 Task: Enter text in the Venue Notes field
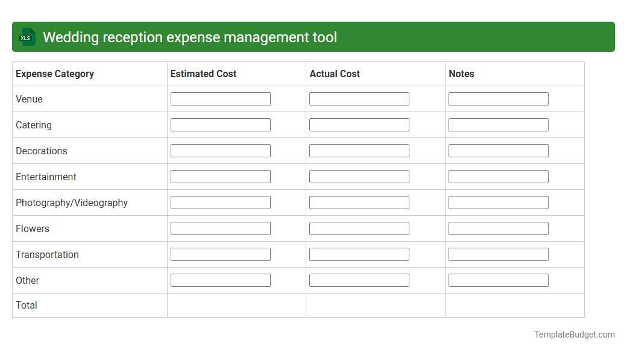[x=498, y=98]
